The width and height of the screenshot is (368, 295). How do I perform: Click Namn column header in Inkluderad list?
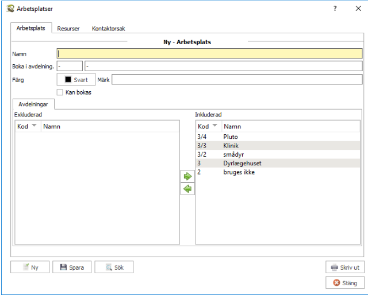pyautogui.click(x=291, y=126)
